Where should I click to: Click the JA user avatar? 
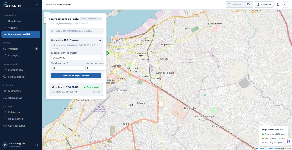click(x=5, y=145)
